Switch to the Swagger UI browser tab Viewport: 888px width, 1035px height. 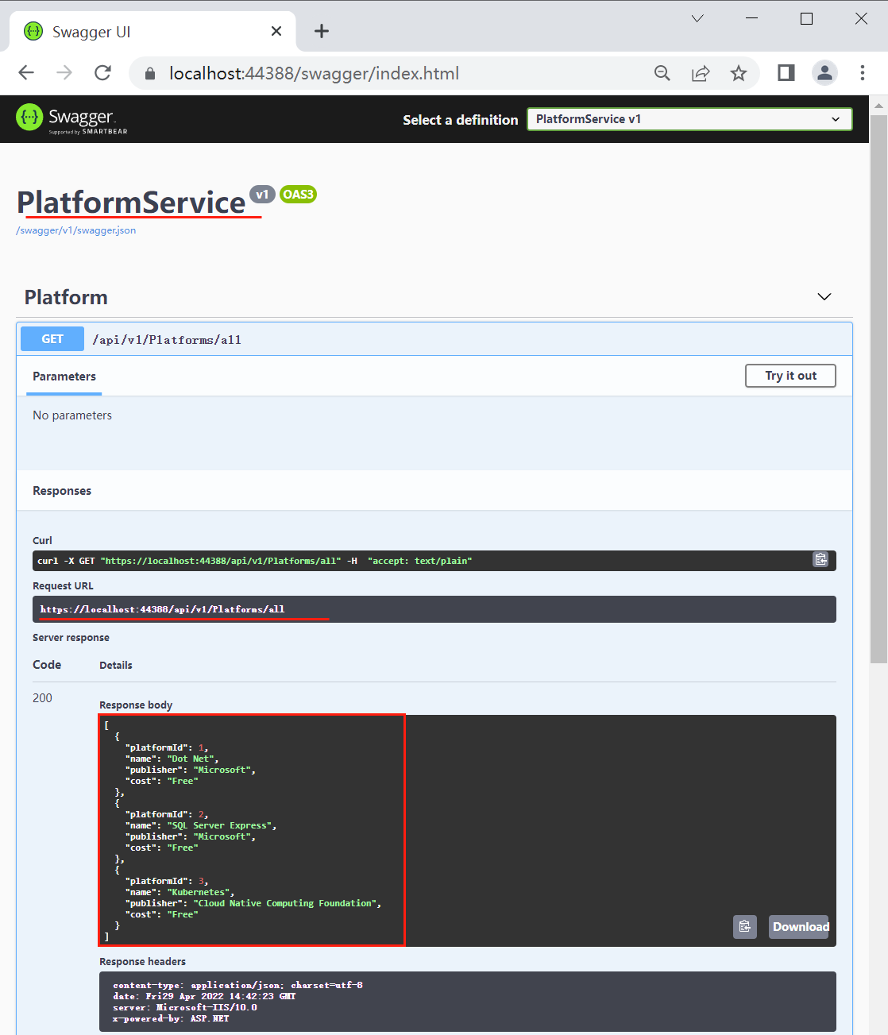153,32
